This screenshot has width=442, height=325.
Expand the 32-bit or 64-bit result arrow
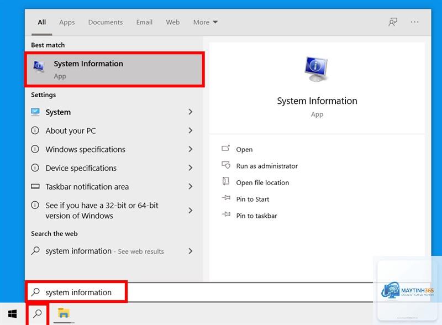191,210
